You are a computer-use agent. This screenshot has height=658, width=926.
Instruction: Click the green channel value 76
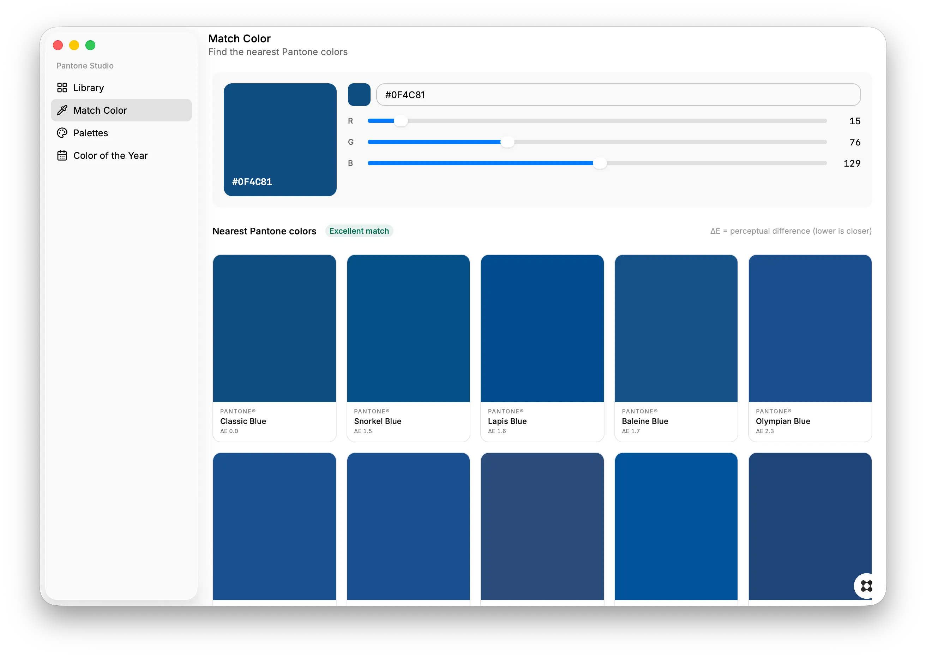(x=855, y=142)
